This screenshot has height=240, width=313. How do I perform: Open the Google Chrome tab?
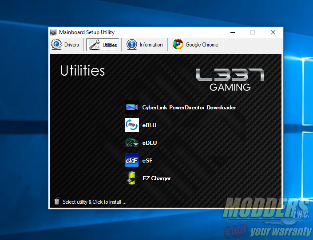point(195,45)
